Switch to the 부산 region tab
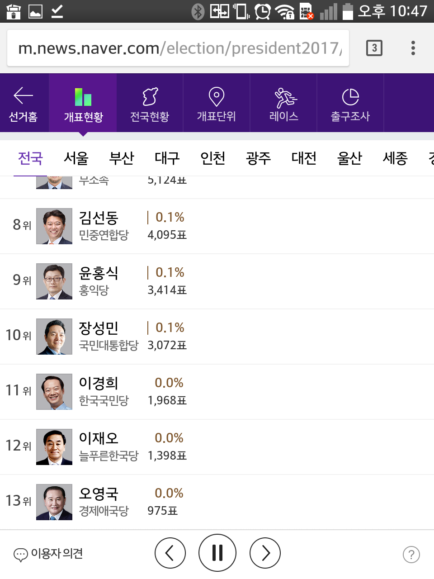This screenshot has height=579, width=434. [x=122, y=158]
